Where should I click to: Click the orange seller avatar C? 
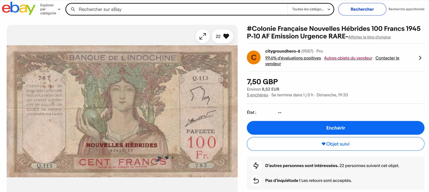click(254, 57)
